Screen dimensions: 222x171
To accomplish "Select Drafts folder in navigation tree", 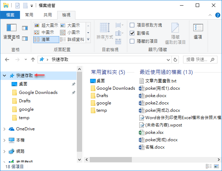I will (x=25, y=101).
